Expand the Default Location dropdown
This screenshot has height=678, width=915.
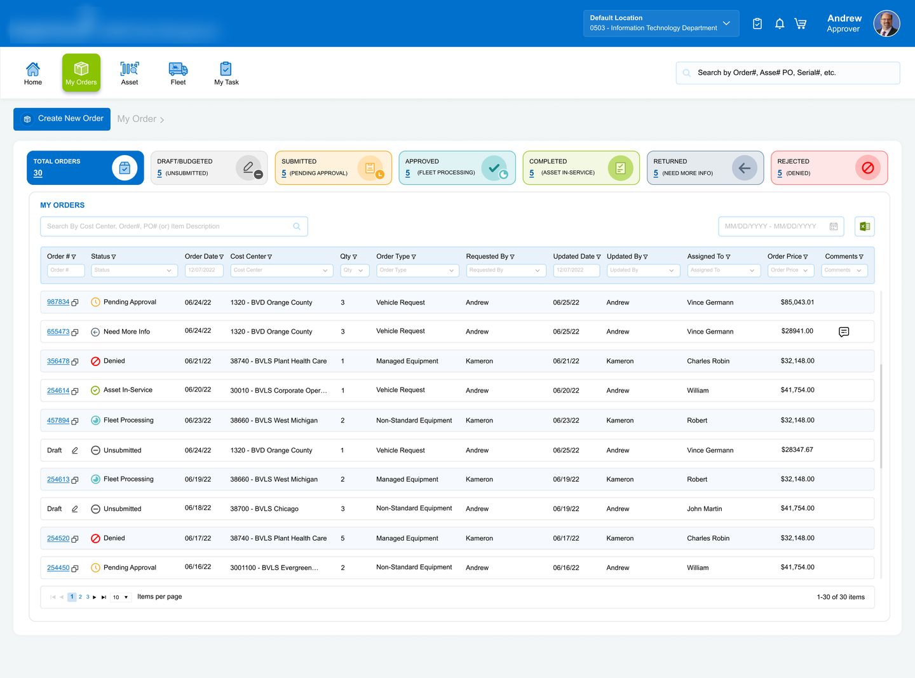[726, 24]
